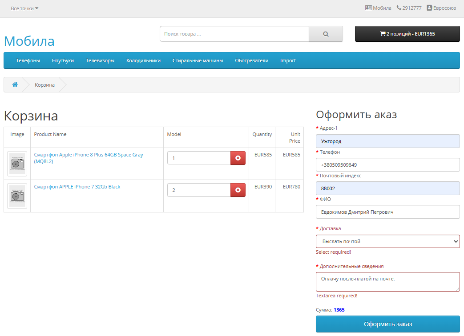Viewport: 464px width, 336px height.
Task: Open the Холодильники menu category
Action: tap(143, 60)
